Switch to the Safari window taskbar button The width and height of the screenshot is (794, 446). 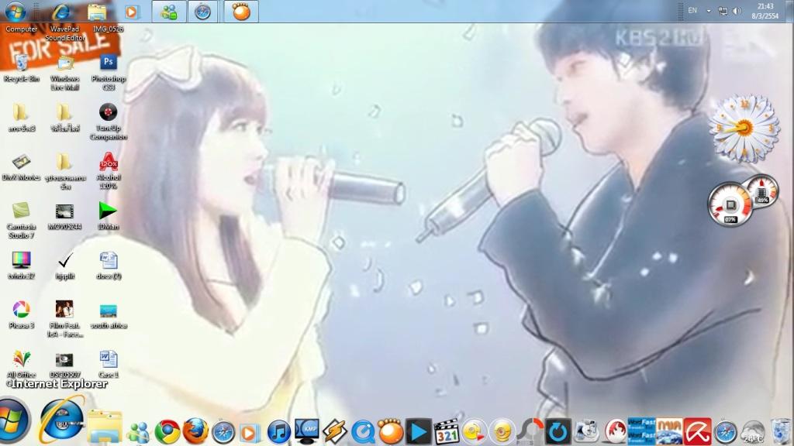[x=202, y=12]
